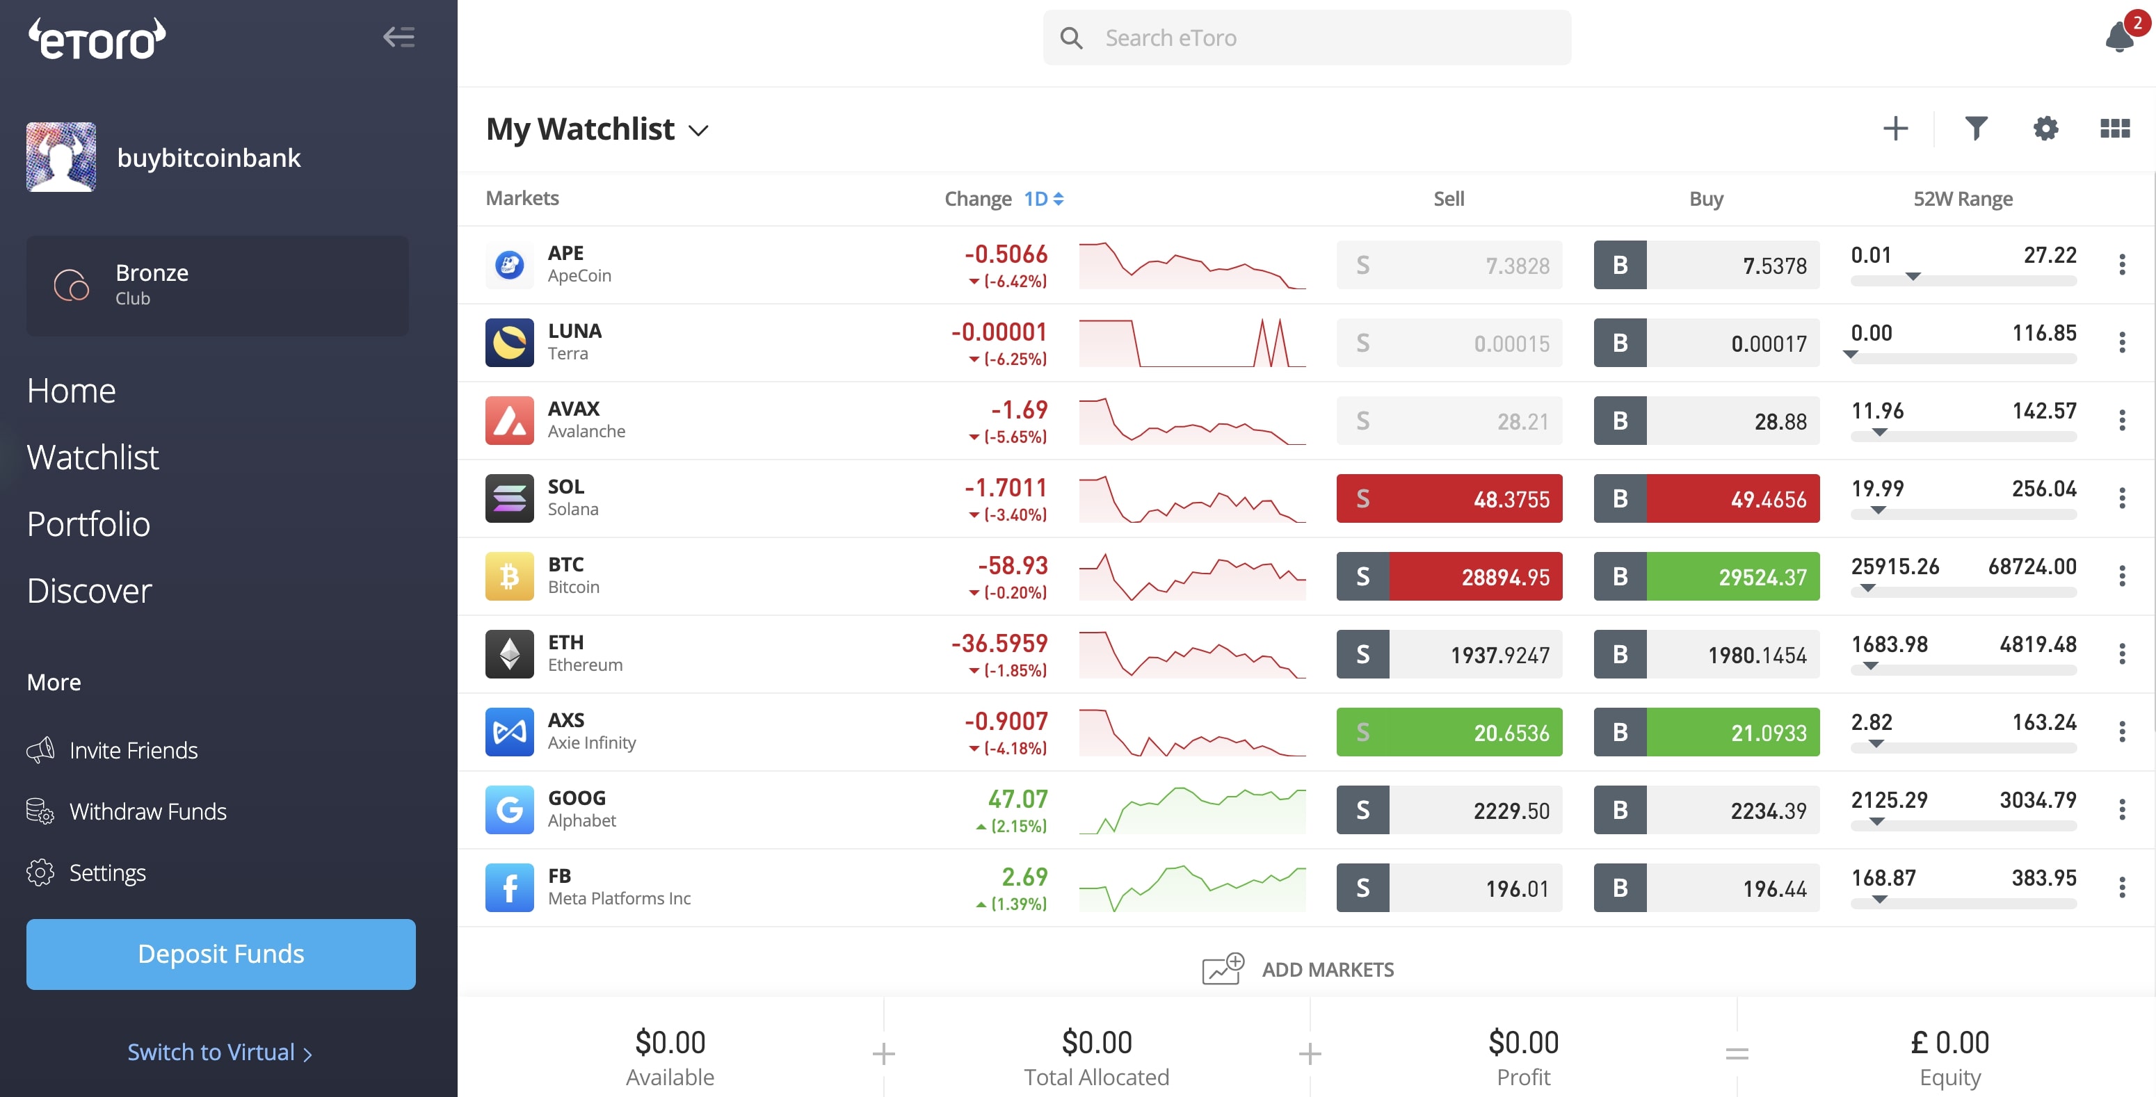Click the eToro logo
The image size is (2156, 1097).
coord(97,40)
